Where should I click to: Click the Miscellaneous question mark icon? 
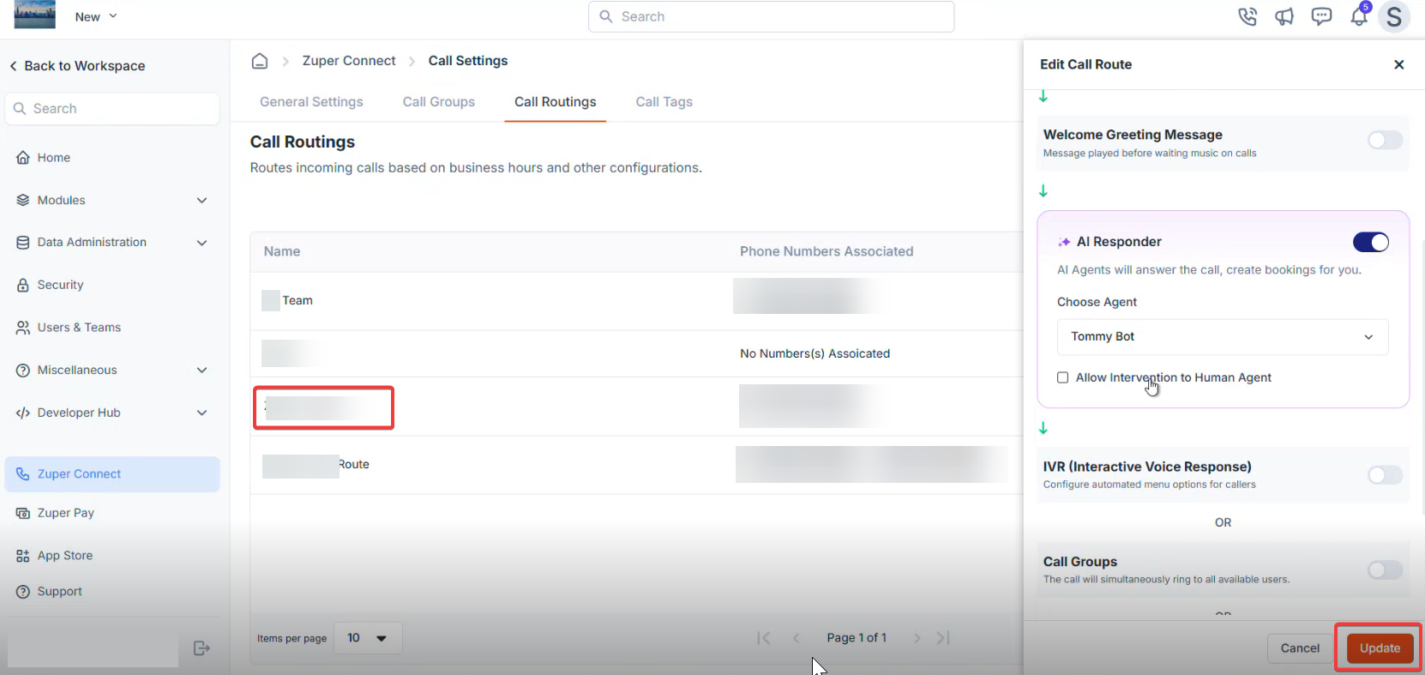[x=23, y=371]
